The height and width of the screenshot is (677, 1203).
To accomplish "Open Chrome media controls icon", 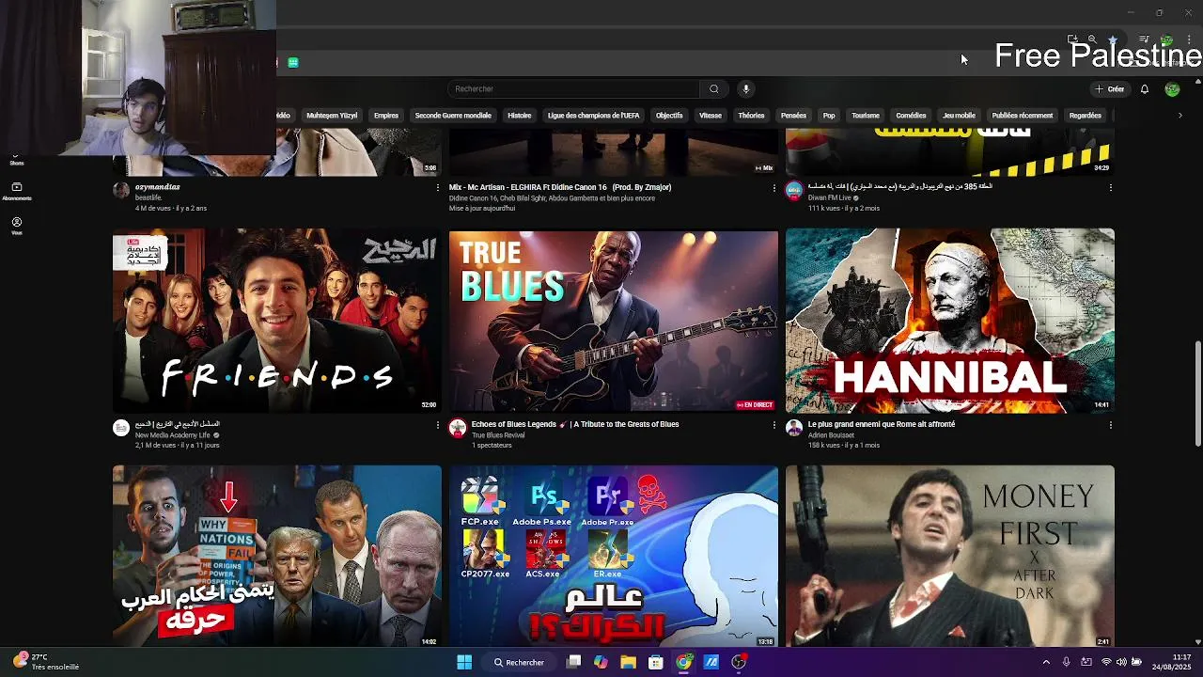I will coord(1144,39).
